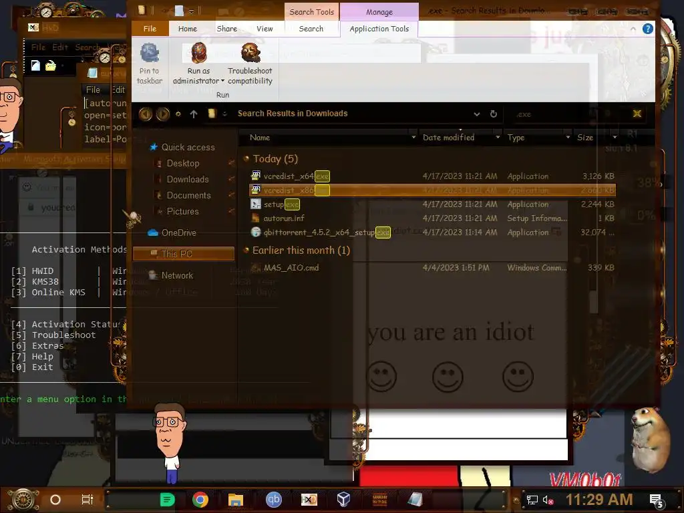Open Network in navigation pane

[x=177, y=275]
